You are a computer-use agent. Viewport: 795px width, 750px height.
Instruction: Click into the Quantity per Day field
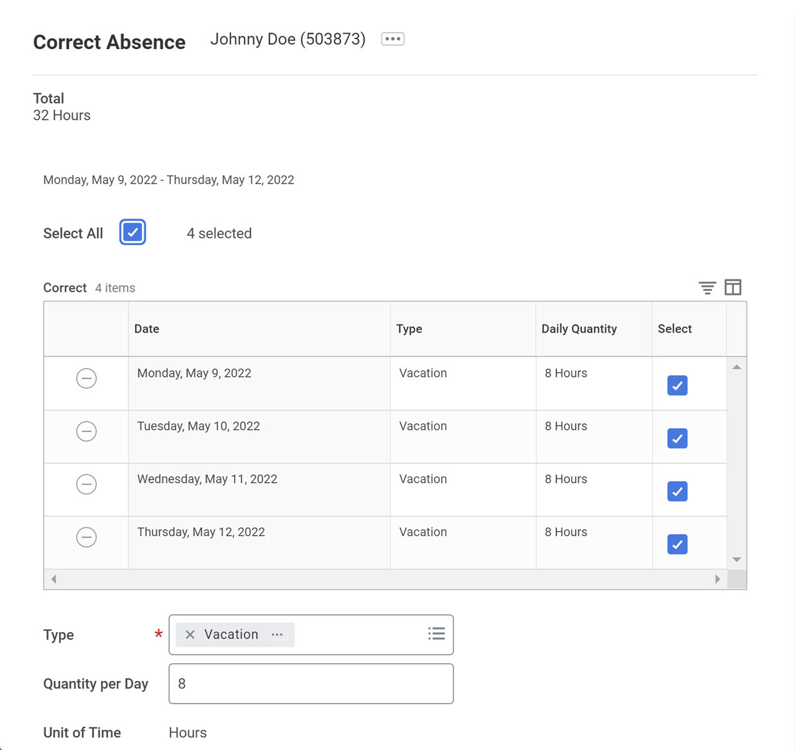coord(311,684)
